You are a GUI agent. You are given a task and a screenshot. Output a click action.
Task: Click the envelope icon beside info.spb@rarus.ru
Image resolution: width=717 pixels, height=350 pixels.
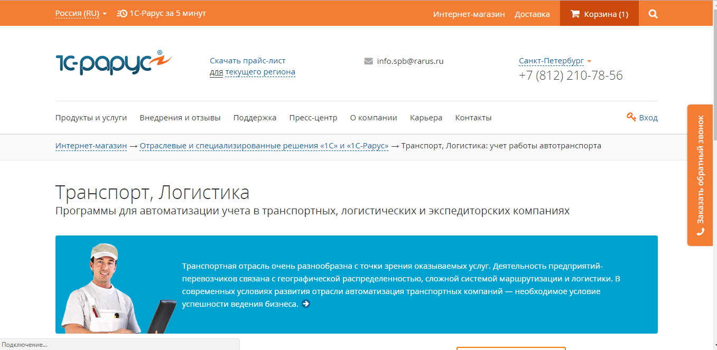[368, 61]
